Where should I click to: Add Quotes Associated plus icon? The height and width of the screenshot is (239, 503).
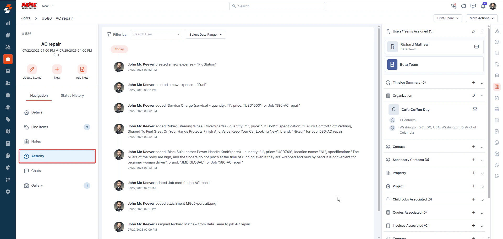coord(474,213)
